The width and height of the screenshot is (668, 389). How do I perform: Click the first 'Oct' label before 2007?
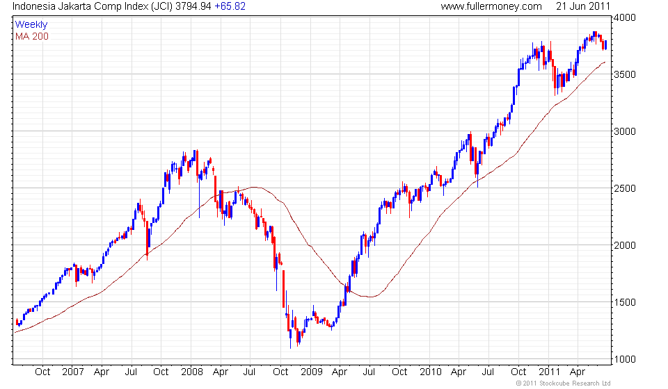point(42,372)
